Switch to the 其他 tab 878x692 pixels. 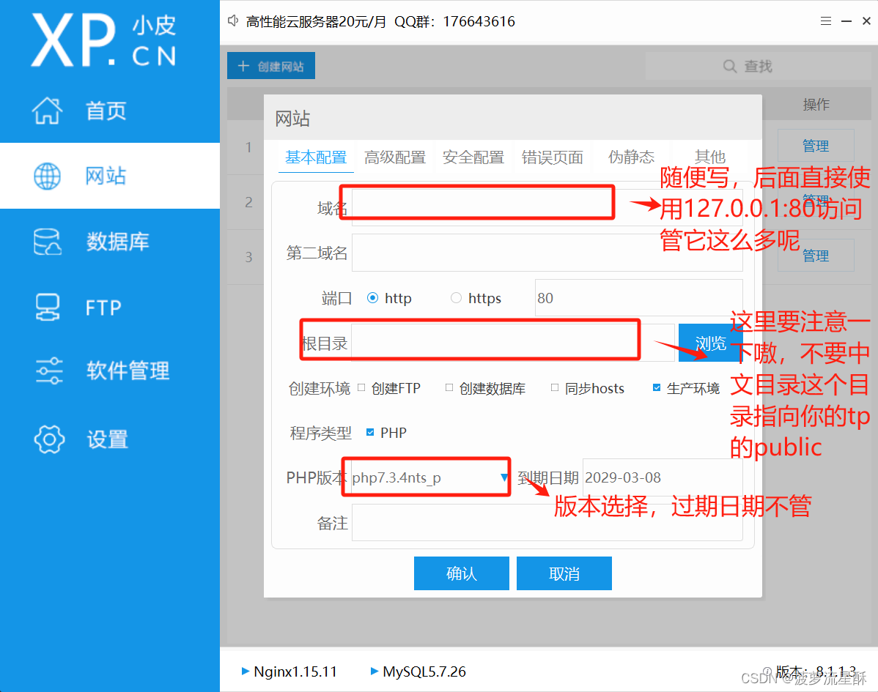pos(710,157)
